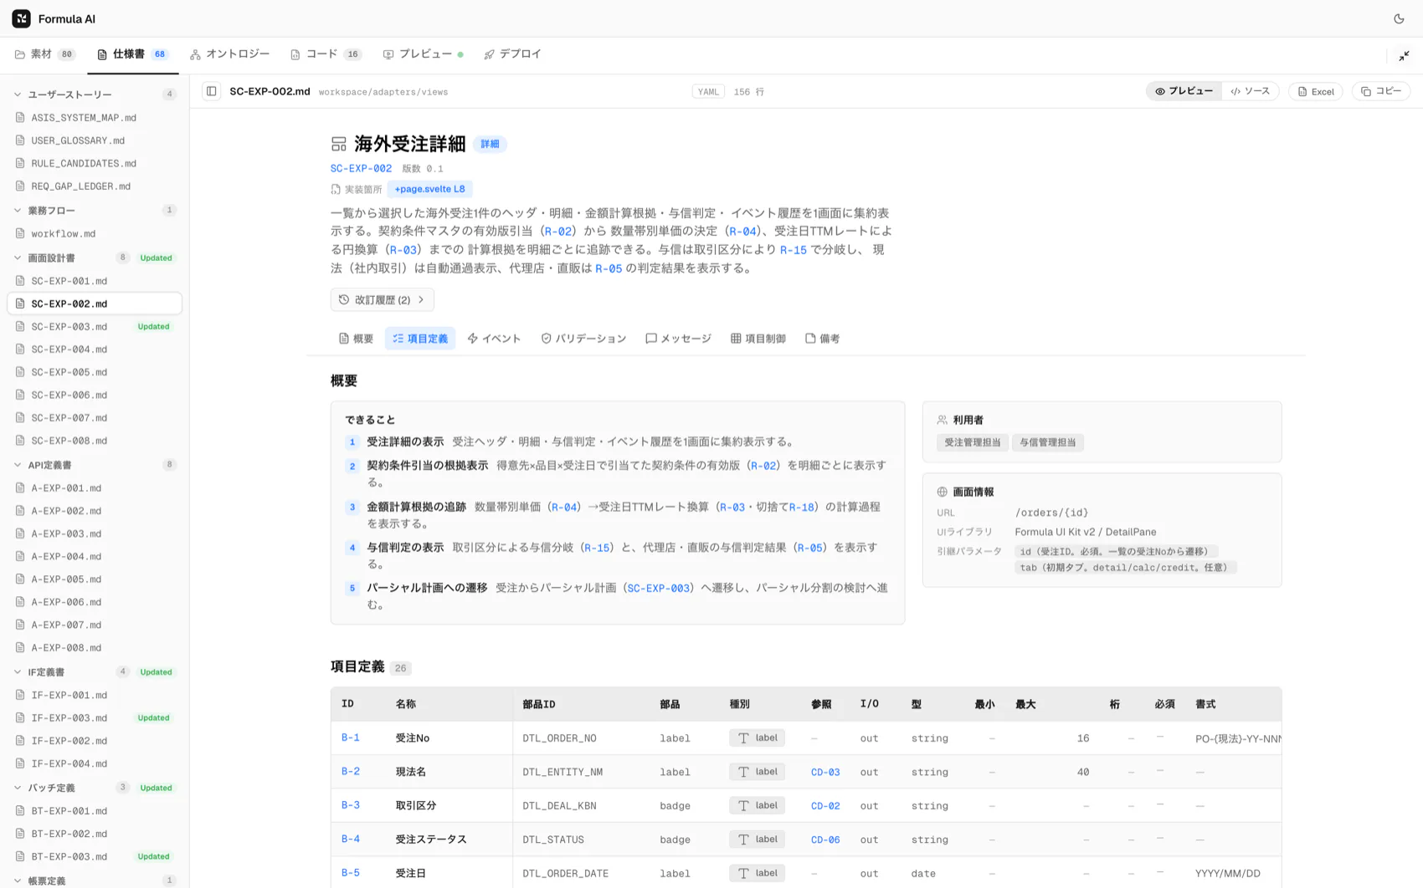
Task: Collapse ユーザーストーリー section
Action: [18, 94]
